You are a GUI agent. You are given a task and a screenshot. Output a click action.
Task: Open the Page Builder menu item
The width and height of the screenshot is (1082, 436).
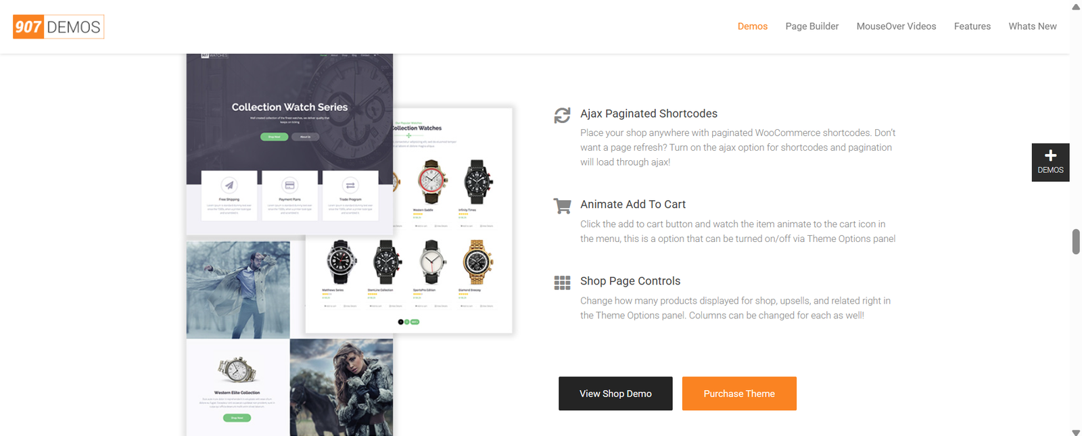pyautogui.click(x=811, y=26)
